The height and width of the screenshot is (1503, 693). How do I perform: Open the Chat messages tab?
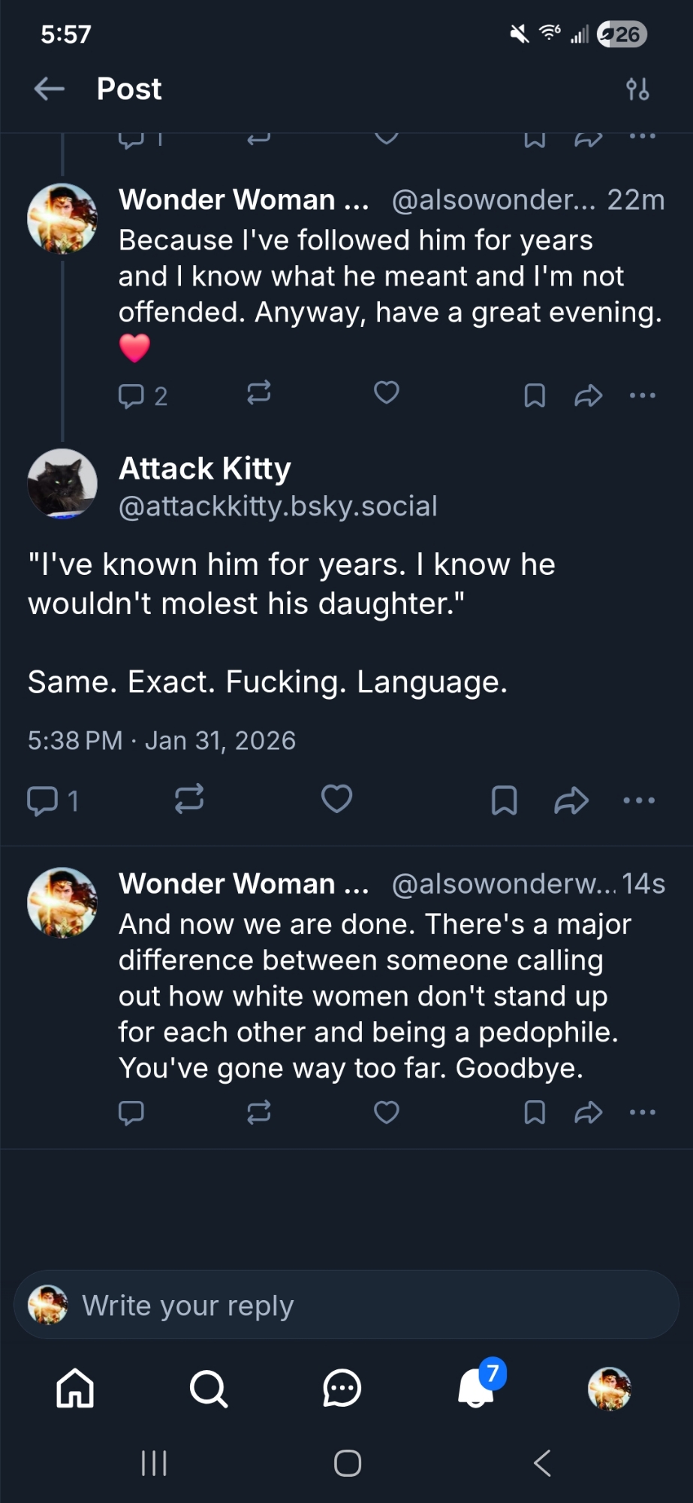tap(342, 1387)
